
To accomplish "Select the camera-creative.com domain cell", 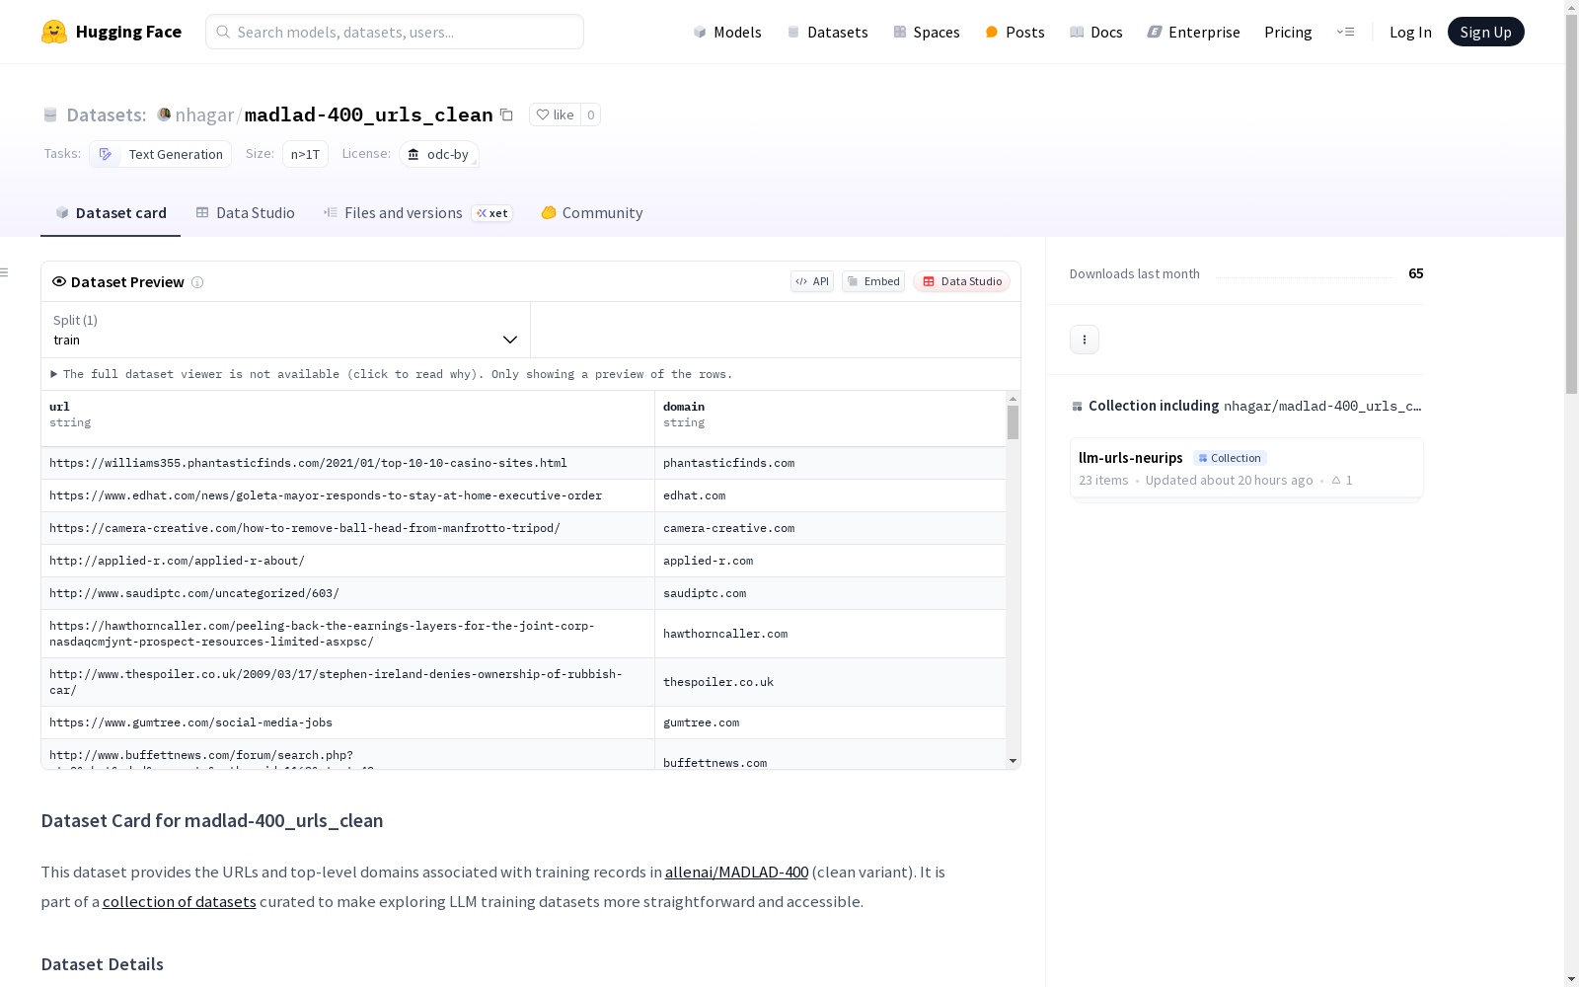I will pyautogui.click(x=830, y=528).
